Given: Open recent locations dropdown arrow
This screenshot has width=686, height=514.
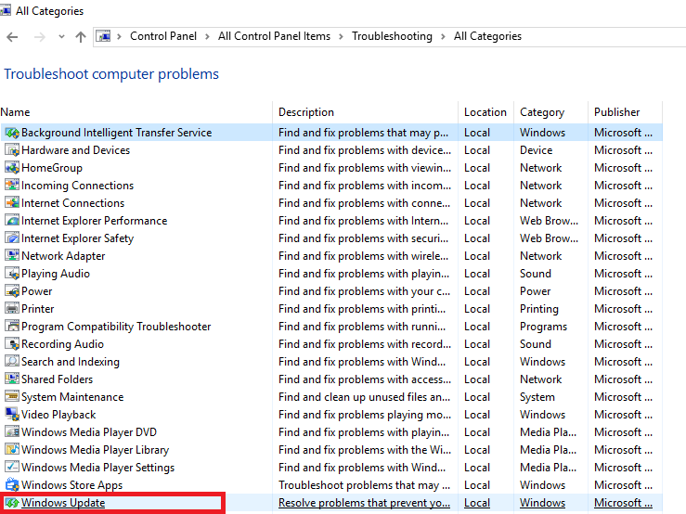Looking at the screenshot, I should pos(61,37).
